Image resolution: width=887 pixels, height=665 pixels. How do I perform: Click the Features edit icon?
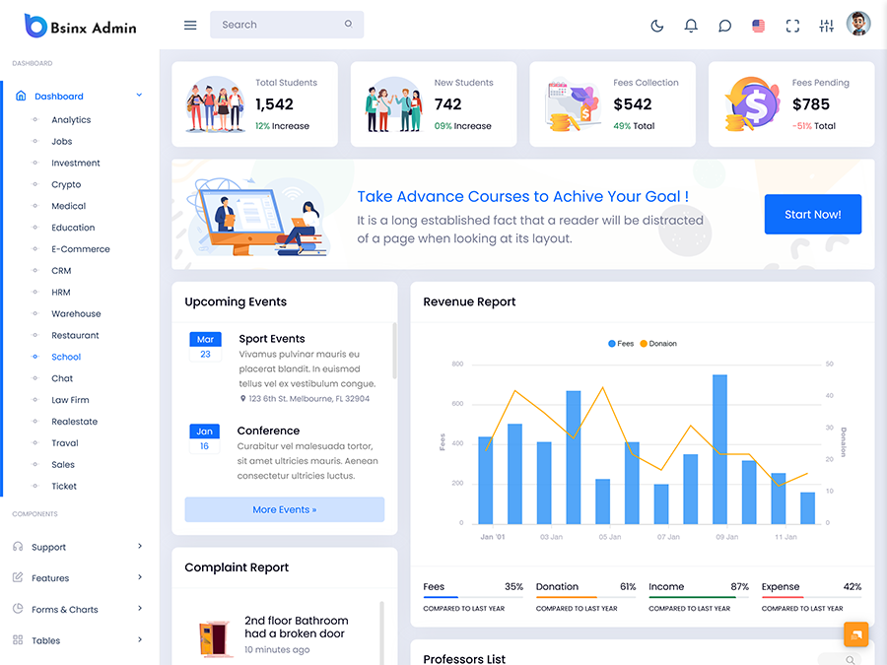[18, 577]
